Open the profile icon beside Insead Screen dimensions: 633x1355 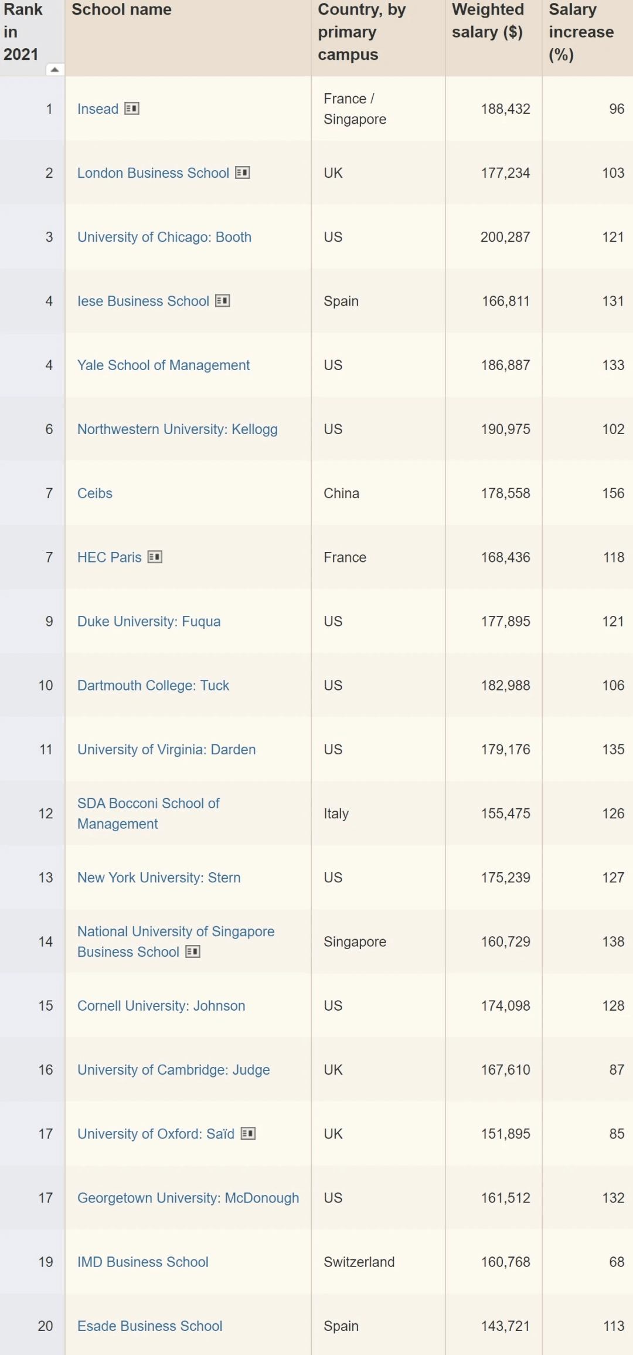point(132,109)
